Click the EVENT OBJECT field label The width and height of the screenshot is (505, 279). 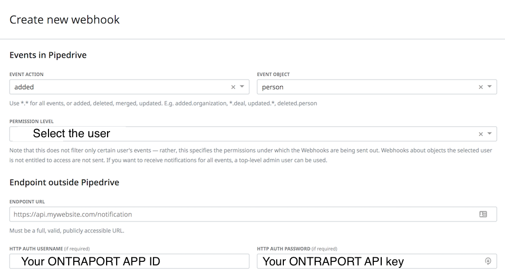tap(273, 74)
